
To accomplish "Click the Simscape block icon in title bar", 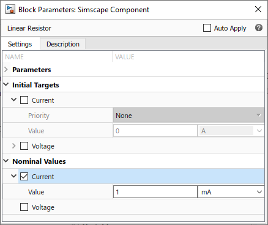I will 10,10.
